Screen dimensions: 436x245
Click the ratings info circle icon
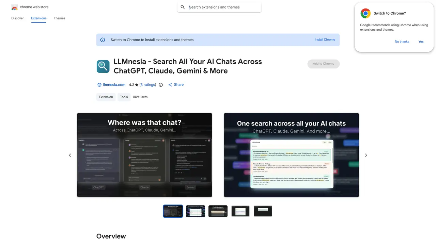(x=161, y=85)
